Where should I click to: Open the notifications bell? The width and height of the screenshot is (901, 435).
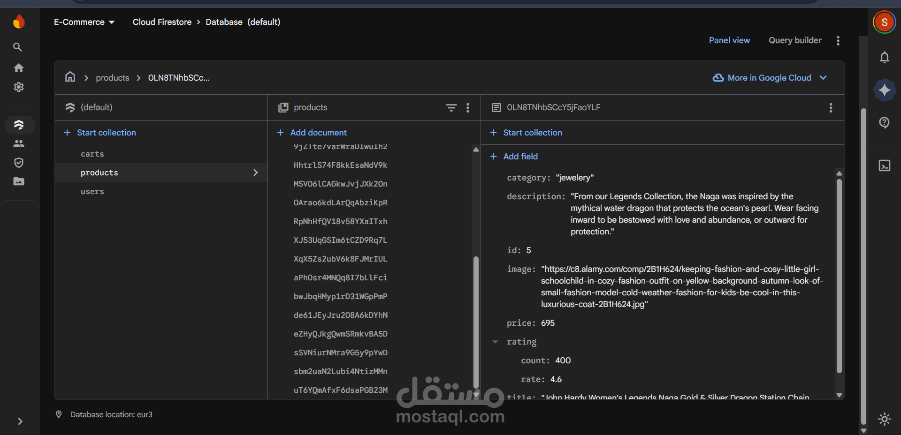(x=884, y=57)
